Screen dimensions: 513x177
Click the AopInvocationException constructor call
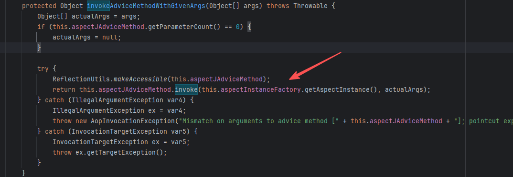pos(133,121)
